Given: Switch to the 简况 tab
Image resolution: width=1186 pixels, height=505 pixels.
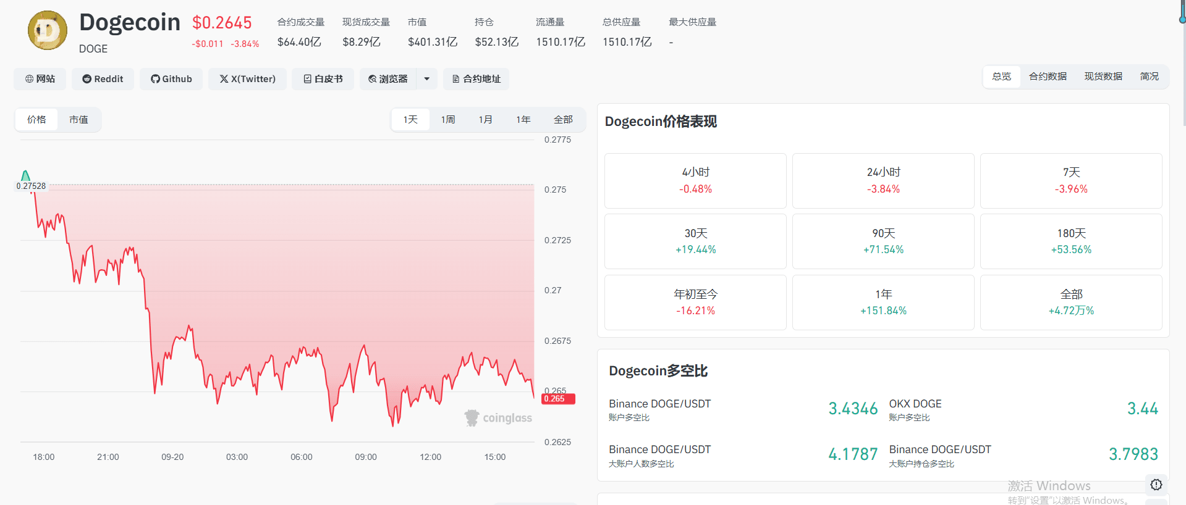Looking at the screenshot, I should [1150, 77].
